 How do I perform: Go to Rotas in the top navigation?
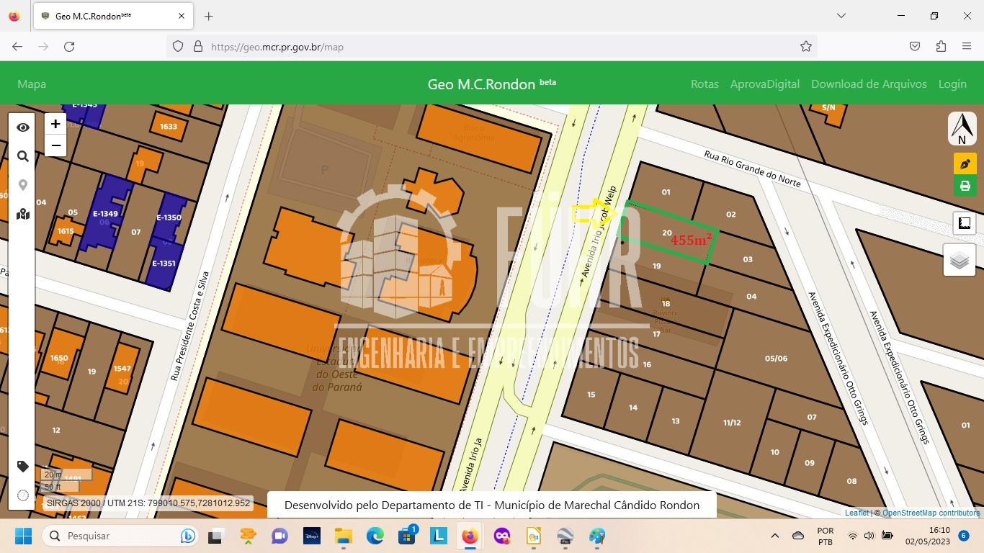pos(705,84)
